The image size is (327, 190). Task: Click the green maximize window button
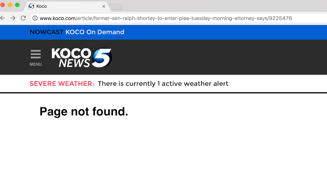[17, 5]
